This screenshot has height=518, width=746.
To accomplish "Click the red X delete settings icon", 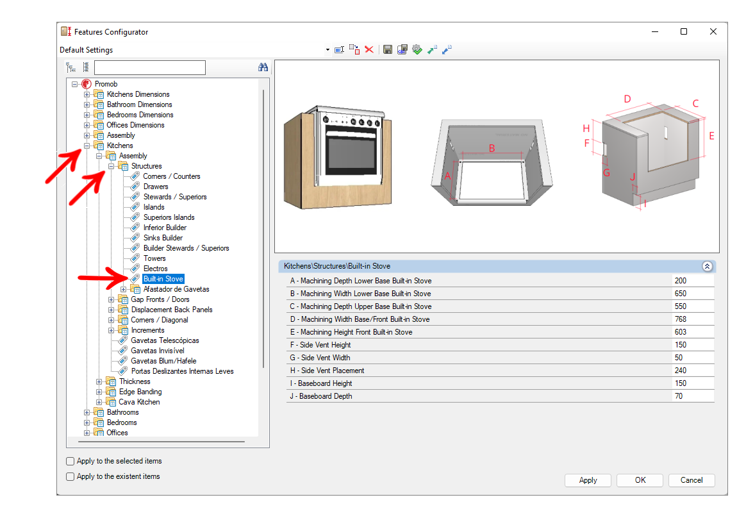I will click(x=369, y=49).
